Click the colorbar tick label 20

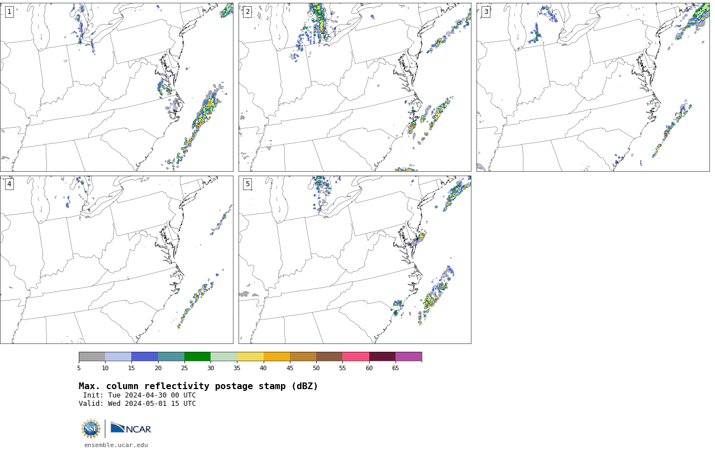[158, 368]
